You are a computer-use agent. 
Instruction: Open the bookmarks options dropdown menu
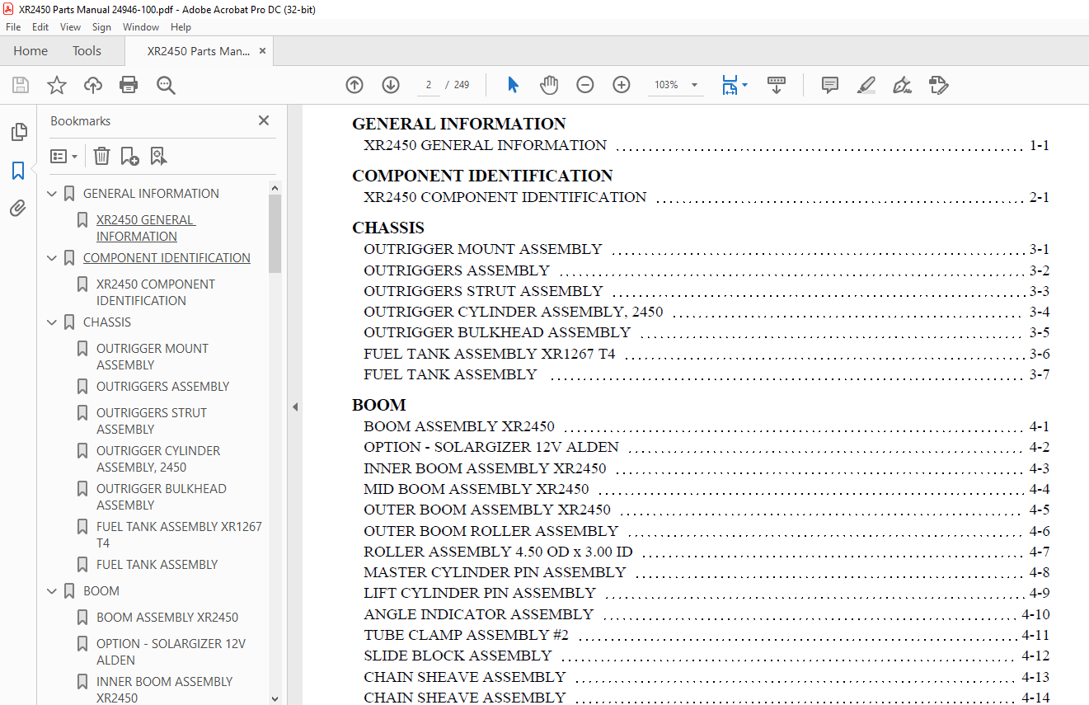point(63,156)
